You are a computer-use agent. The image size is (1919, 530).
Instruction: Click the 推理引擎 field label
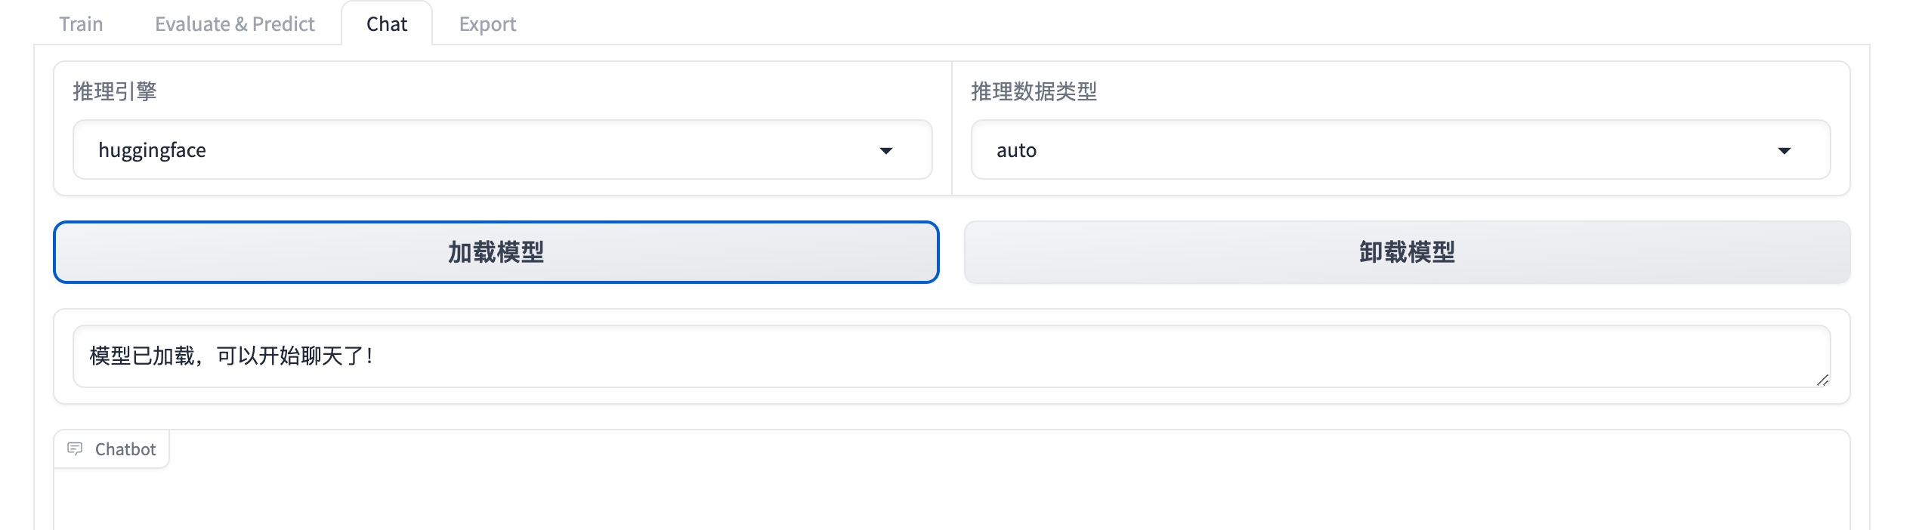[115, 91]
